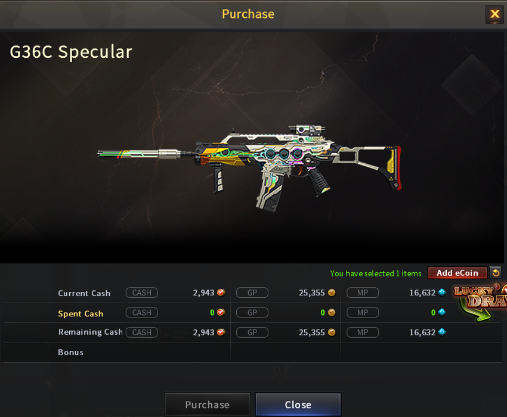Click the refresh balance icon beside Add eCoin

point(496,273)
